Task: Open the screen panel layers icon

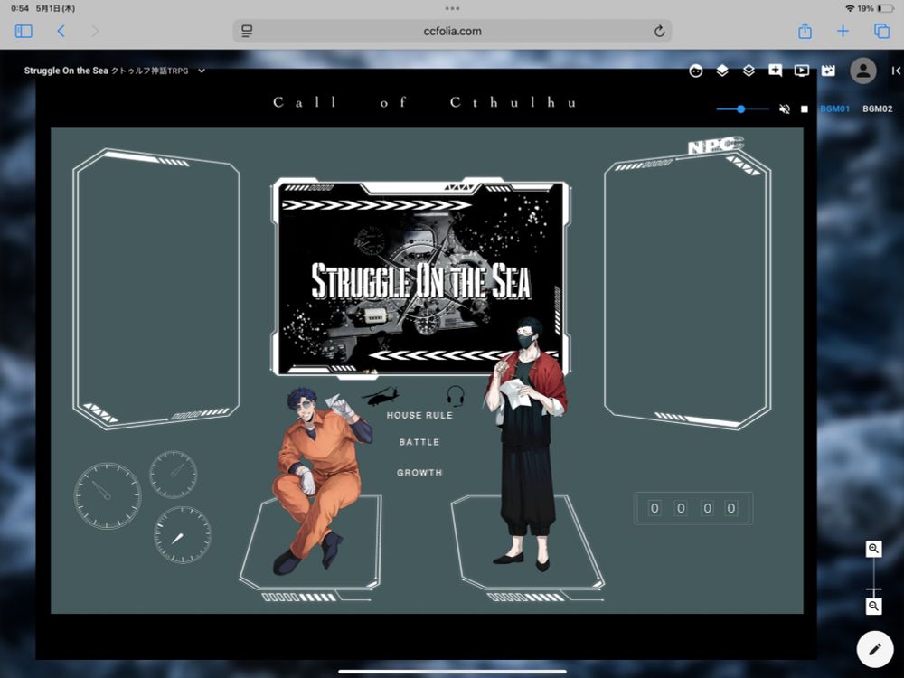Action: pos(722,71)
